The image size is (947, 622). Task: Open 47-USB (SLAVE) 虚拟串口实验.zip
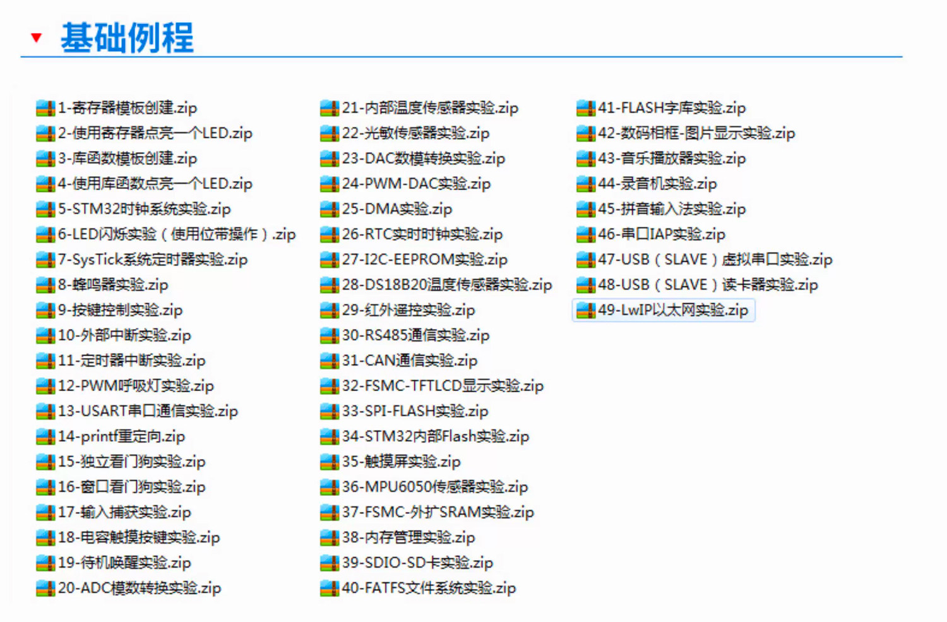point(715,260)
